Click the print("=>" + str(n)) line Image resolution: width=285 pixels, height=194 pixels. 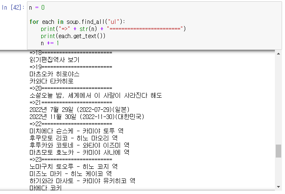coord(113,29)
